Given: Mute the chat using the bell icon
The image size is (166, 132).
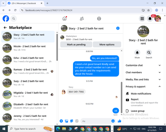Looking at the screenshot, I should (x=137, y=52).
